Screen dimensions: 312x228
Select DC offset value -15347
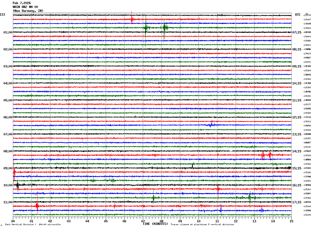(307, 20)
